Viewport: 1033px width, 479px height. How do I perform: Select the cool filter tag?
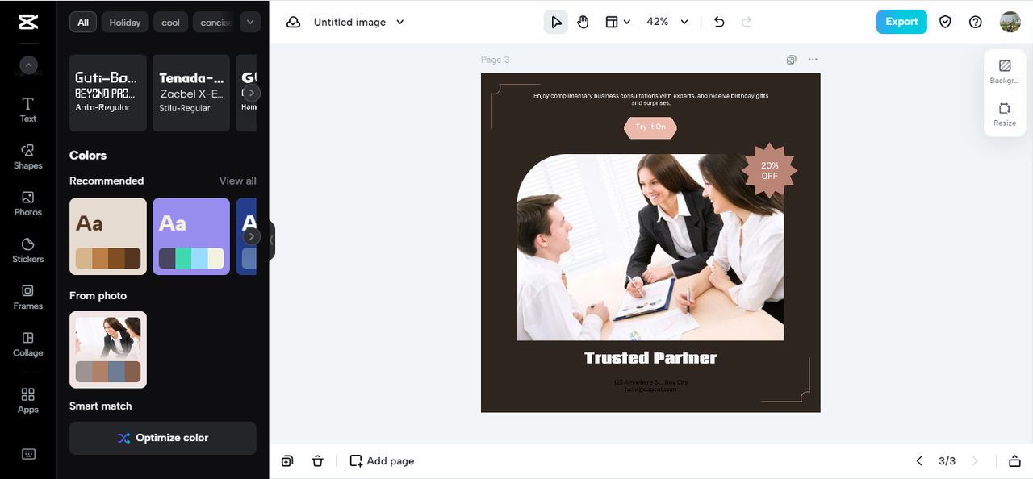tap(171, 23)
